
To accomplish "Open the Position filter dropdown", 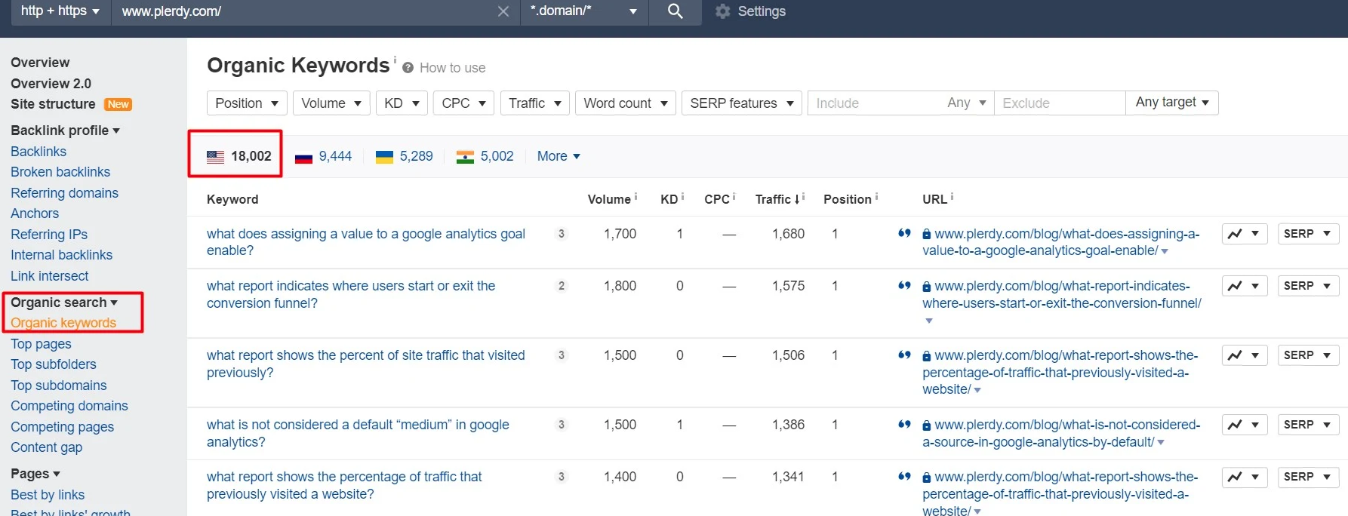I will click(247, 103).
